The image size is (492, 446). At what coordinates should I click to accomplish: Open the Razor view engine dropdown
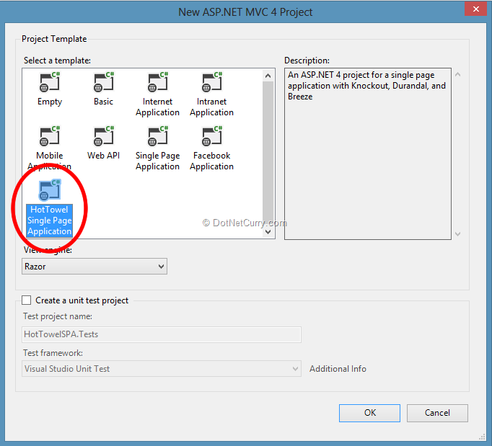[x=95, y=267]
